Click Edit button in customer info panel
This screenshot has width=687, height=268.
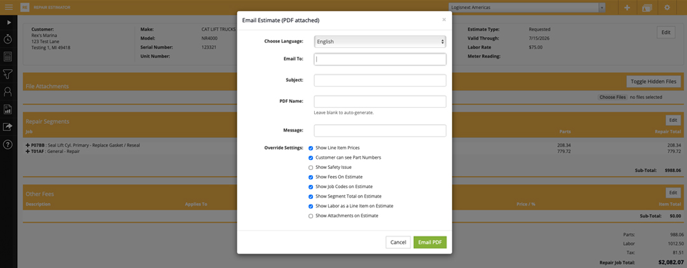(x=665, y=32)
